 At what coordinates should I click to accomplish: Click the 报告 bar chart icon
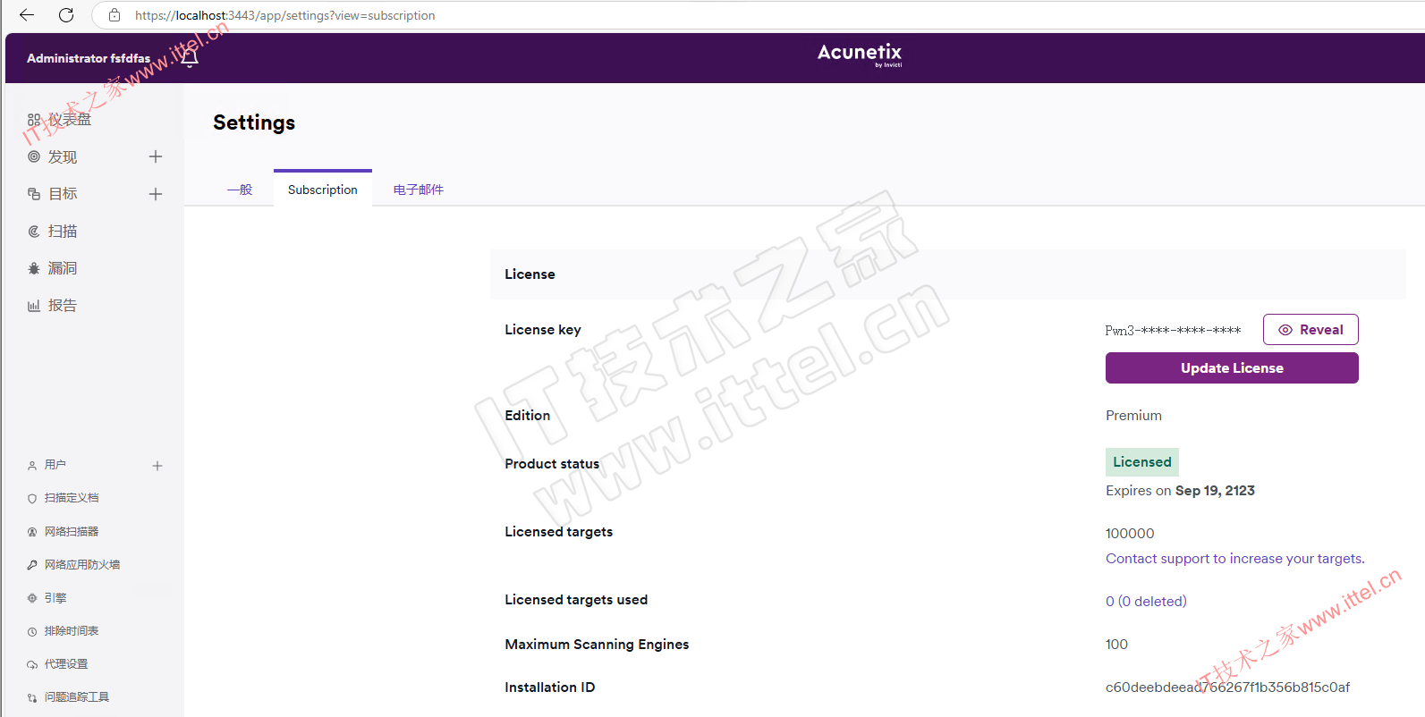[x=34, y=306]
